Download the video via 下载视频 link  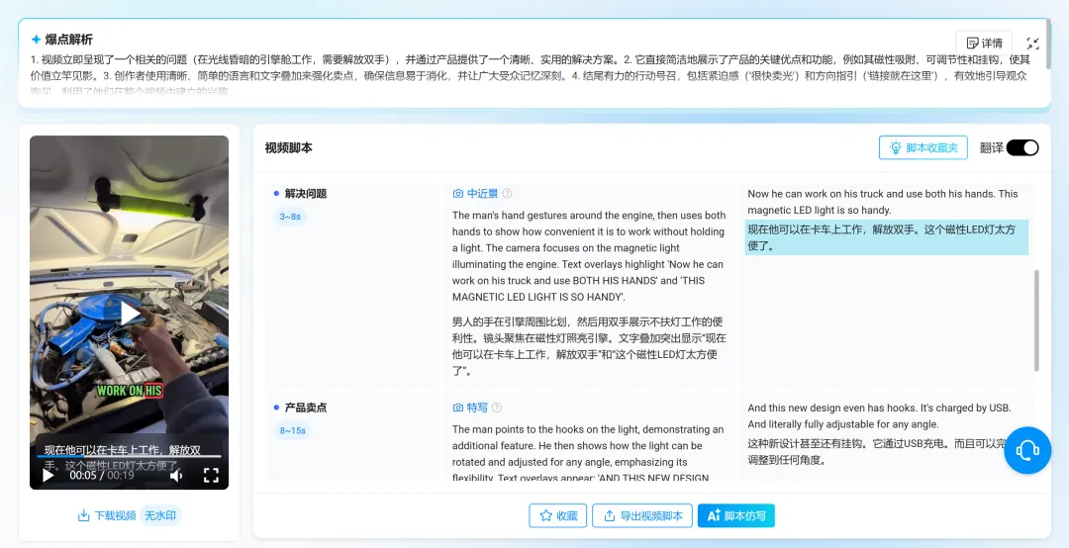[x=107, y=515]
